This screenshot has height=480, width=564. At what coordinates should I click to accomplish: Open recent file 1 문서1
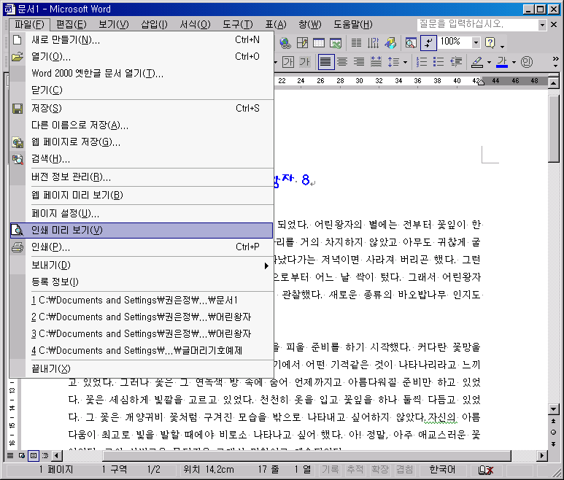[142, 301]
